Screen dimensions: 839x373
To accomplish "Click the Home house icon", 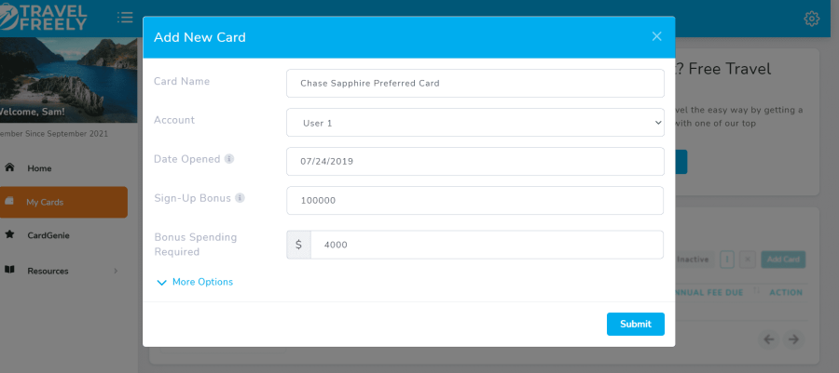I will coord(9,167).
